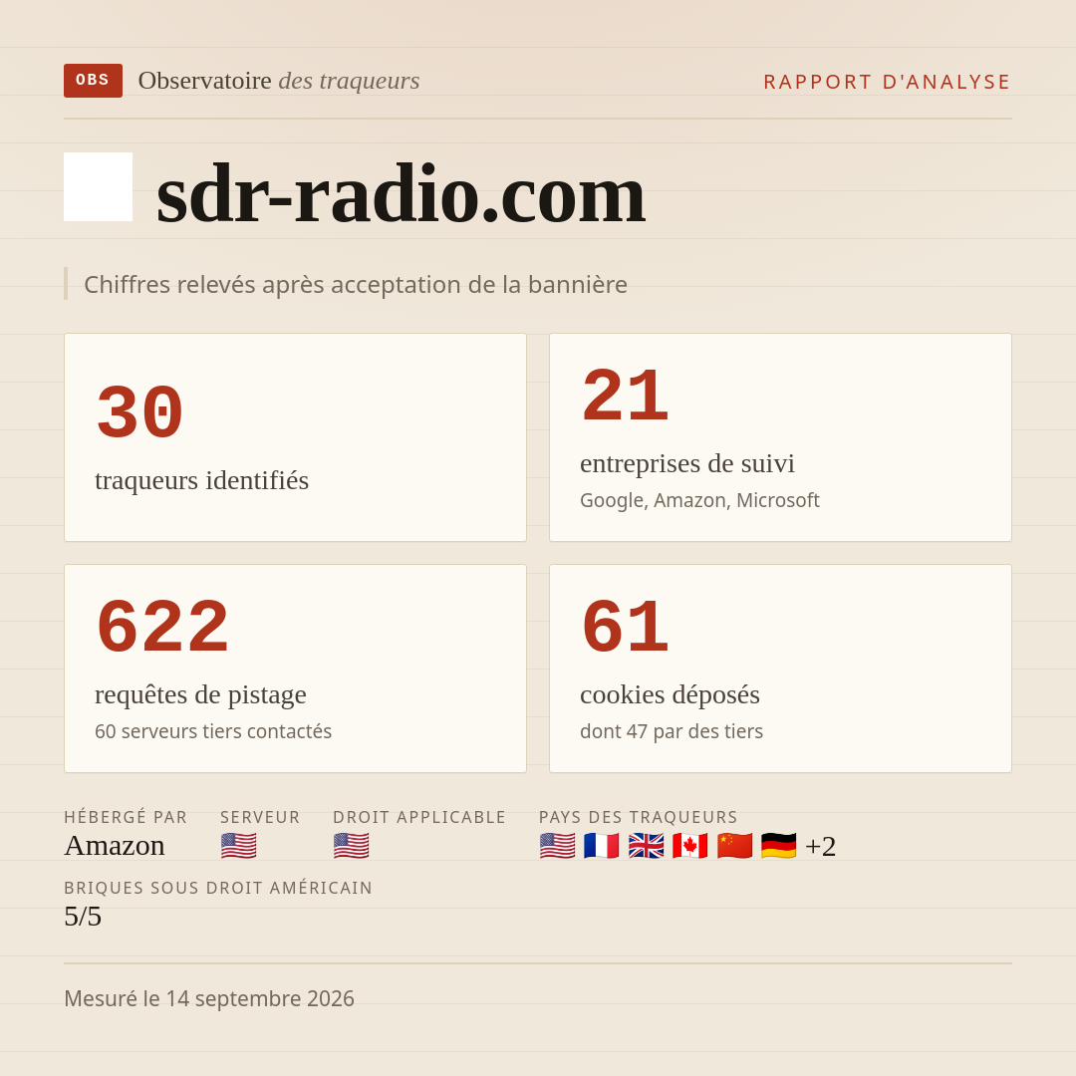Click the OBS logo badge
This screenshot has width=1076, height=1076.
(x=94, y=81)
